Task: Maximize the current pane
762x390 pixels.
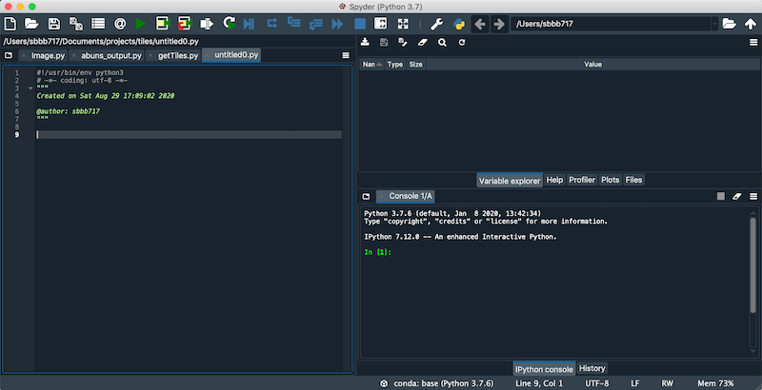Action: (380, 23)
